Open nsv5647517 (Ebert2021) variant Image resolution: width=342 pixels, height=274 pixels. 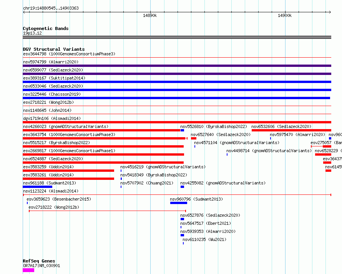click(x=206, y=223)
